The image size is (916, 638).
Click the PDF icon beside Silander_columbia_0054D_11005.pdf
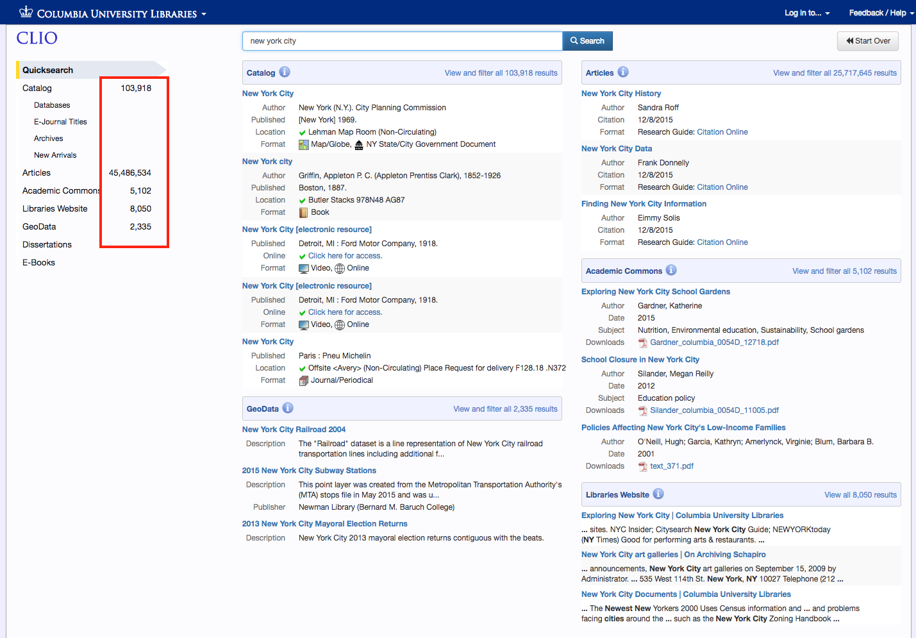(x=643, y=411)
